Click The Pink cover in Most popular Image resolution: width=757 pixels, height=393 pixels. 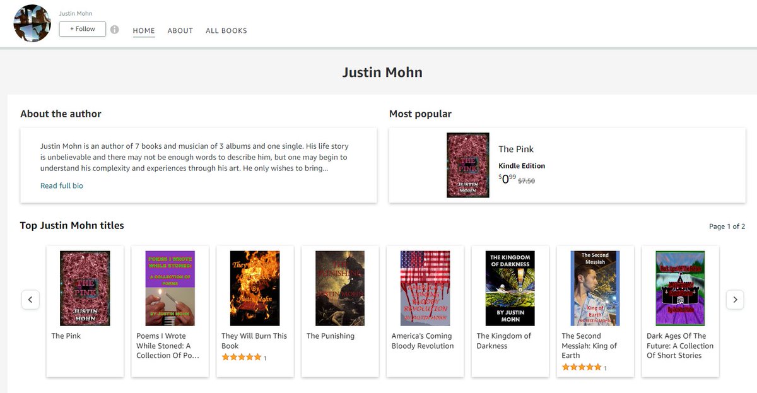[x=467, y=165]
